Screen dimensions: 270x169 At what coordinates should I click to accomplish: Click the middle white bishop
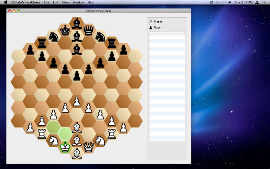(x=77, y=140)
